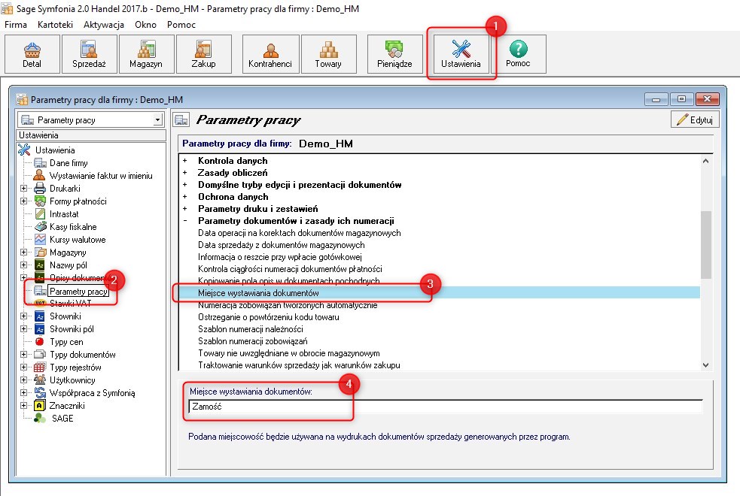Click the Edytuj button
The height and width of the screenshot is (496, 740).
(695, 119)
